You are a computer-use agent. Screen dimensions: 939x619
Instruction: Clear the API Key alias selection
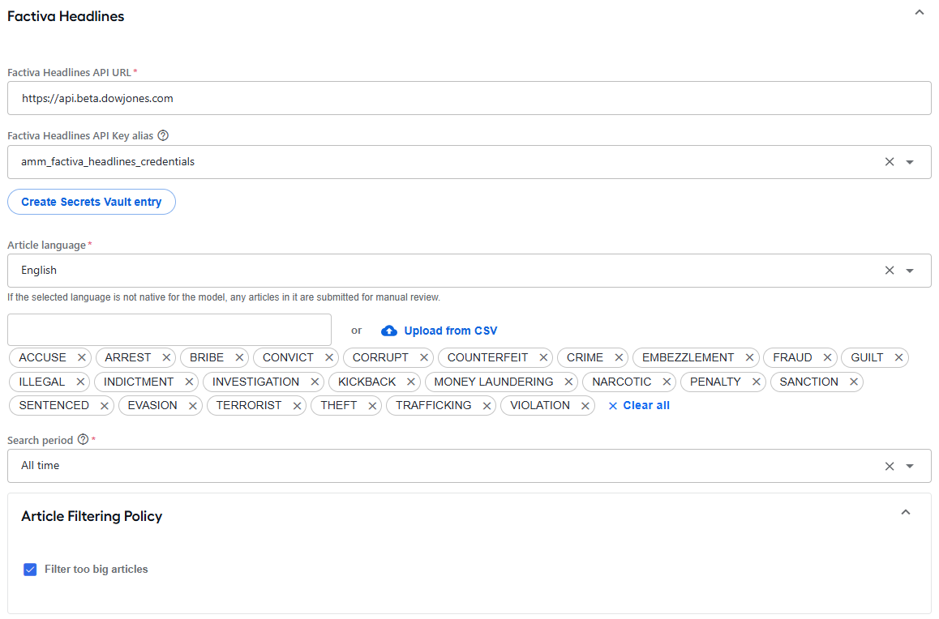pos(890,162)
